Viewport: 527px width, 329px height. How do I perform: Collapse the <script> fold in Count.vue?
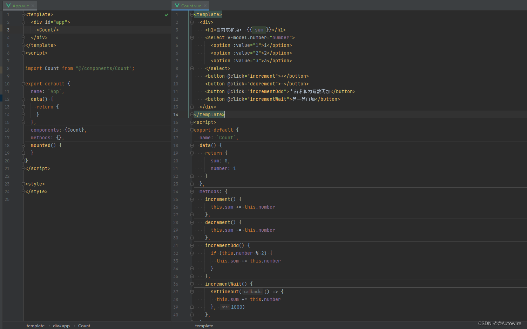point(192,122)
